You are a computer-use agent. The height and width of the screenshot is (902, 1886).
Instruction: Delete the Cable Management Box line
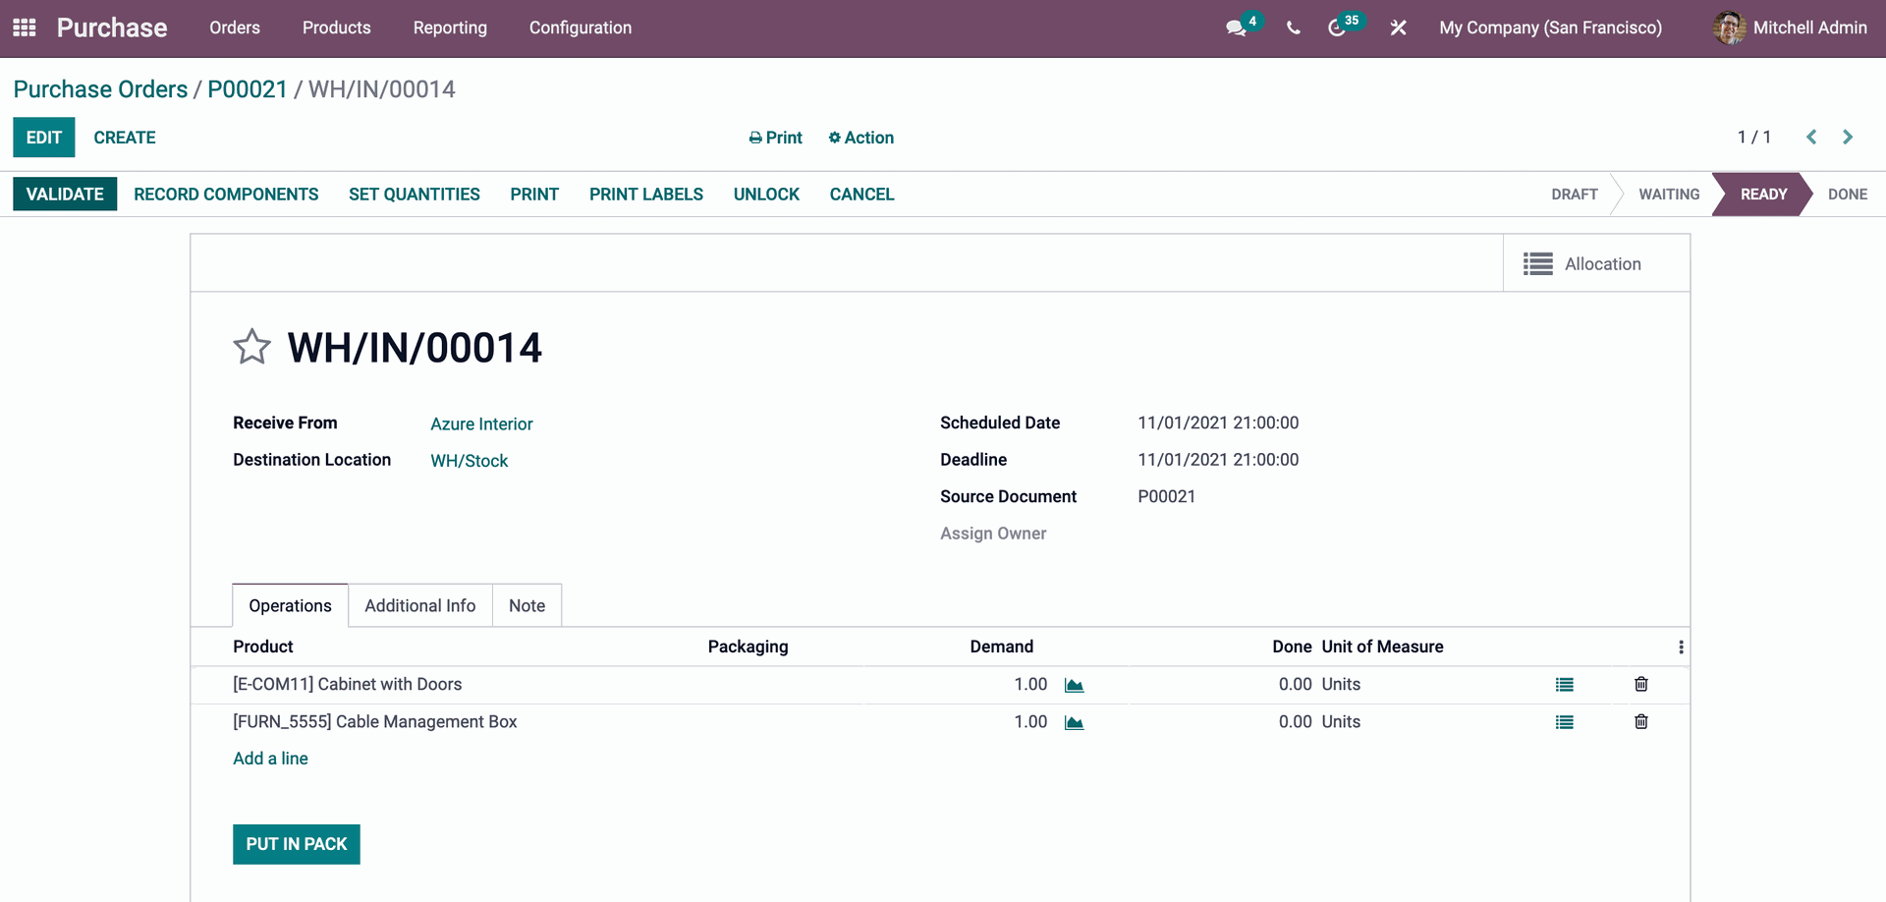[1640, 721]
